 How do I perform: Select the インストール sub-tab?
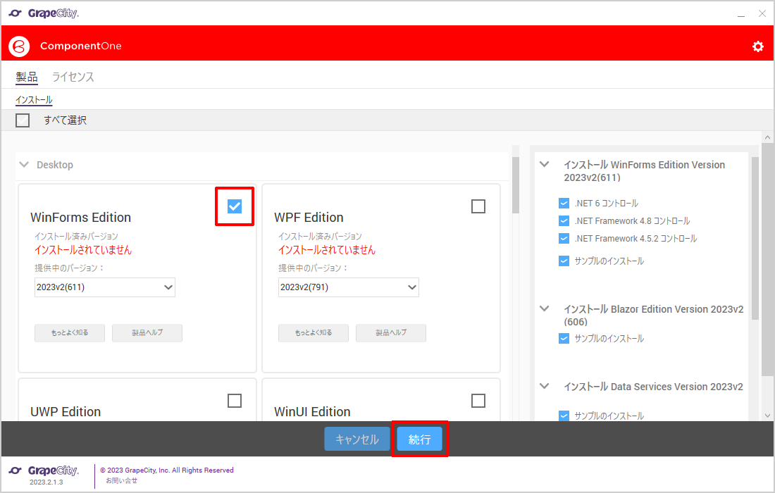coord(34,100)
